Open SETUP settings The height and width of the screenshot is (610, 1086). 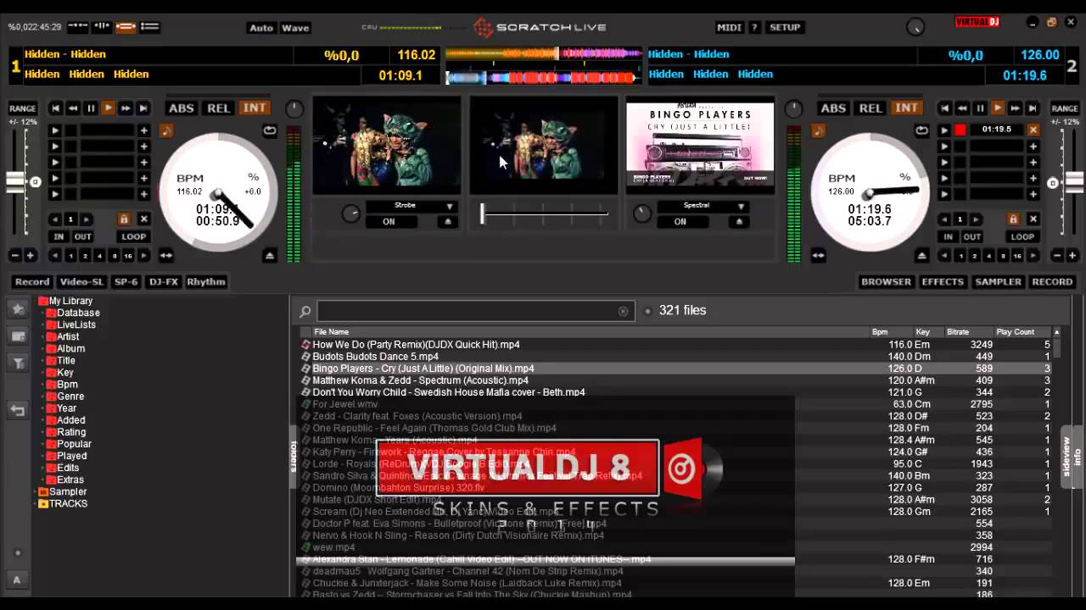tap(785, 27)
